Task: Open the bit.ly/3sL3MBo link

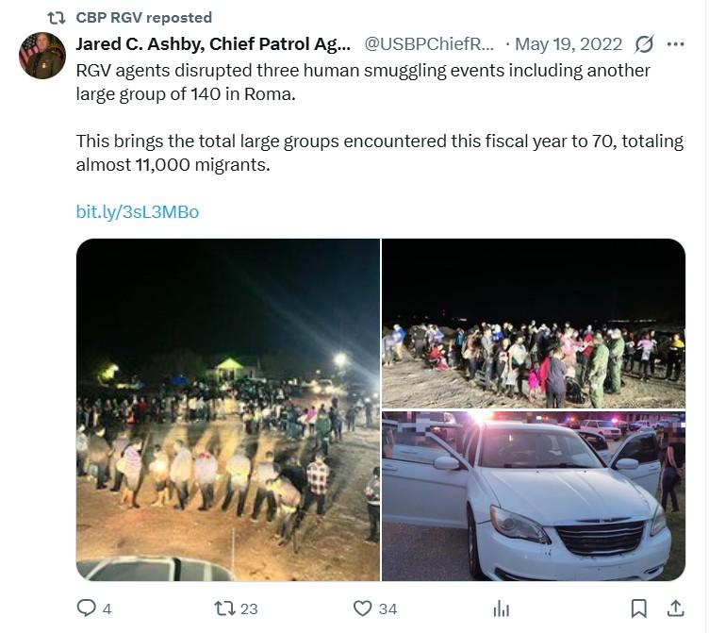Action: (138, 211)
